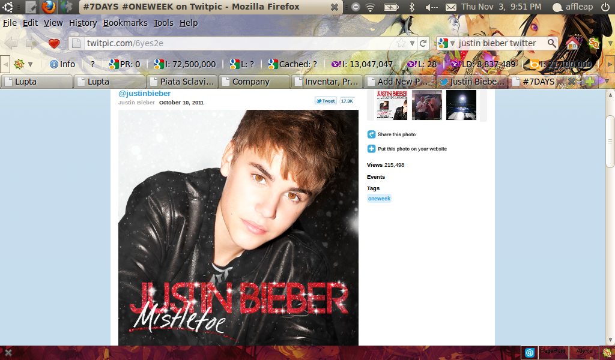The width and height of the screenshot is (615, 360).
Task: Open the battery status indicator
Action: pos(391,7)
